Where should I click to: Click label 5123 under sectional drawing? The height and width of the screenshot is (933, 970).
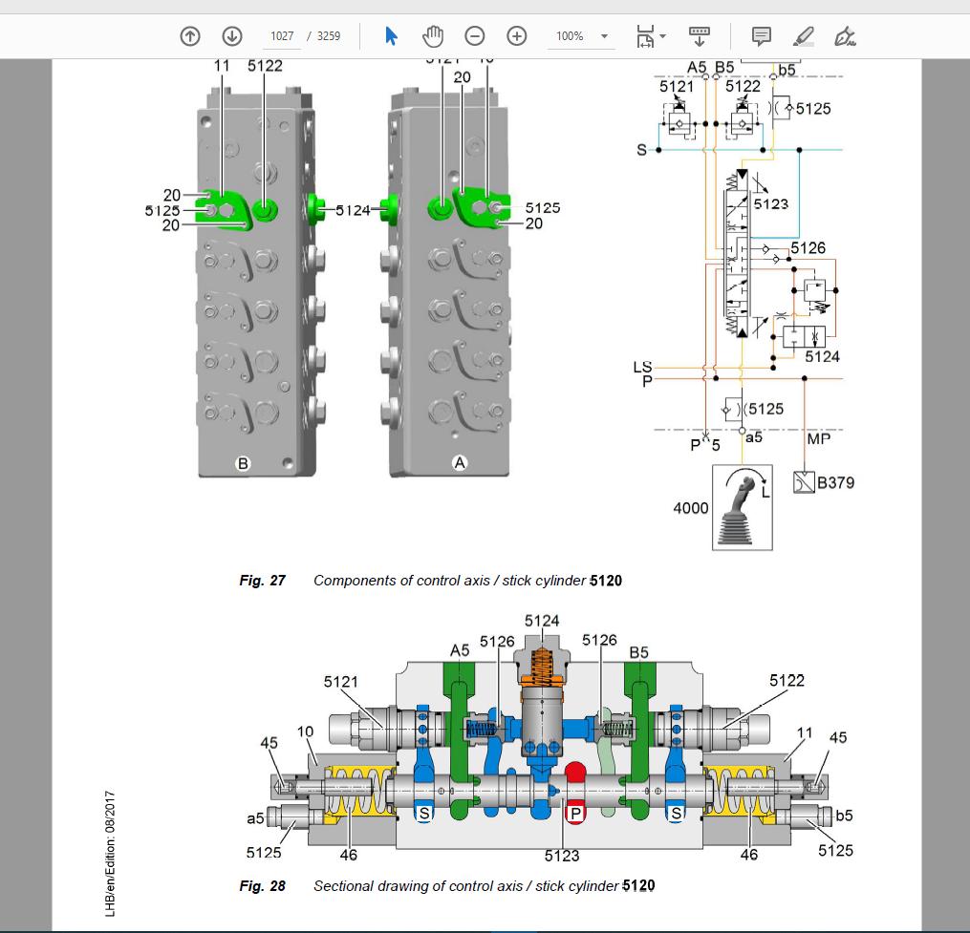(562, 856)
